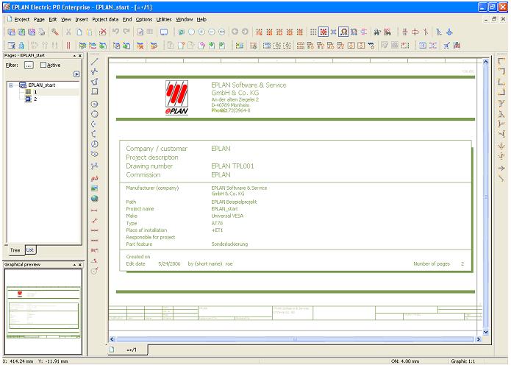Click the interruption point arrow icon
This screenshot has width=511, height=368.
tap(501, 168)
